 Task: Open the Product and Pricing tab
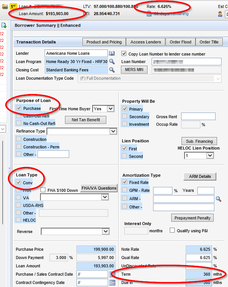[x=104, y=42]
